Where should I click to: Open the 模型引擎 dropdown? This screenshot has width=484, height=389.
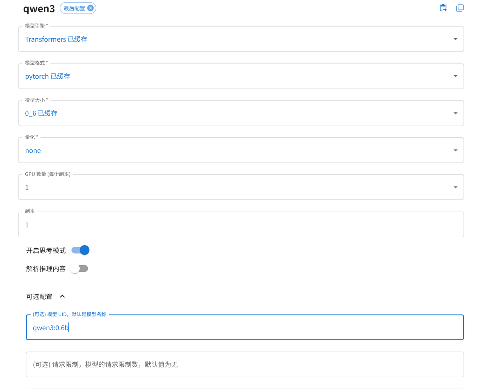tap(455, 39)
